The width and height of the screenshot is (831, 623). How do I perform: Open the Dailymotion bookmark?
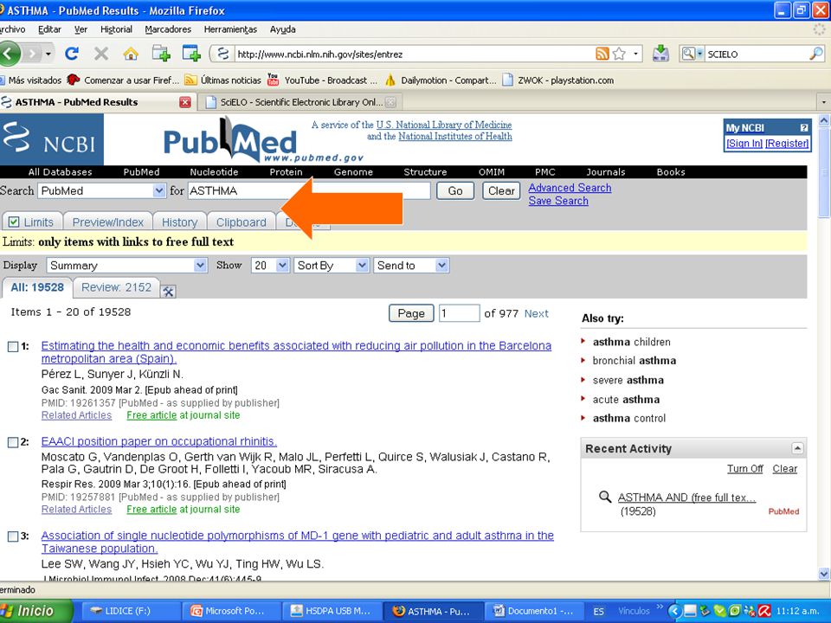click(x=441, y=80)
